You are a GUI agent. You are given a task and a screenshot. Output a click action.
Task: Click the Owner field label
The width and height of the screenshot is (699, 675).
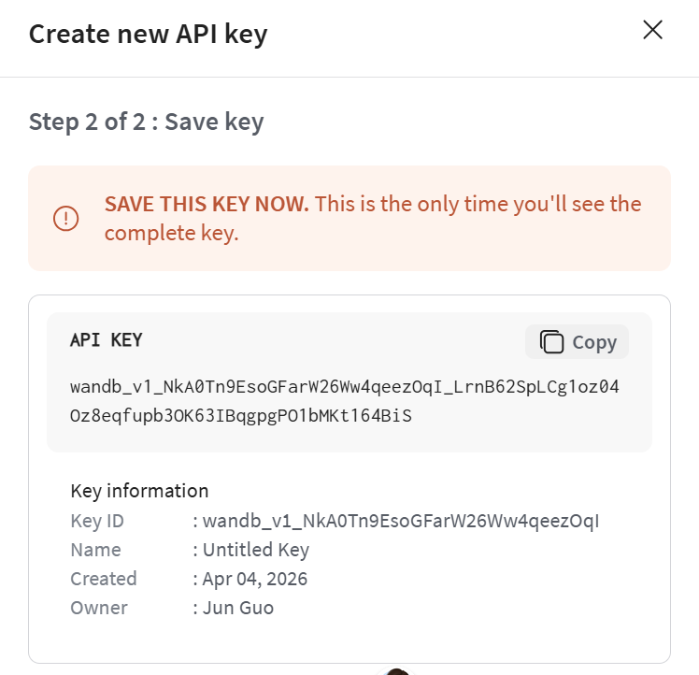(x=99, y=608)
